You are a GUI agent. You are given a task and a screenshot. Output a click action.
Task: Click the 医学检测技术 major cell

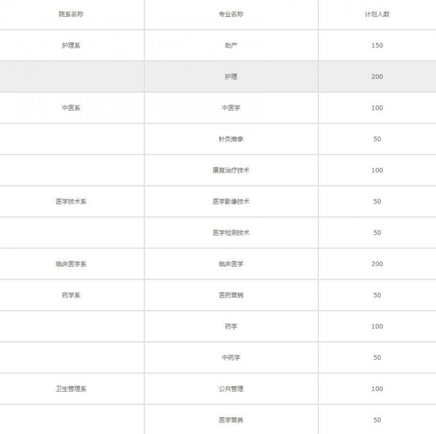click(231, 233)
